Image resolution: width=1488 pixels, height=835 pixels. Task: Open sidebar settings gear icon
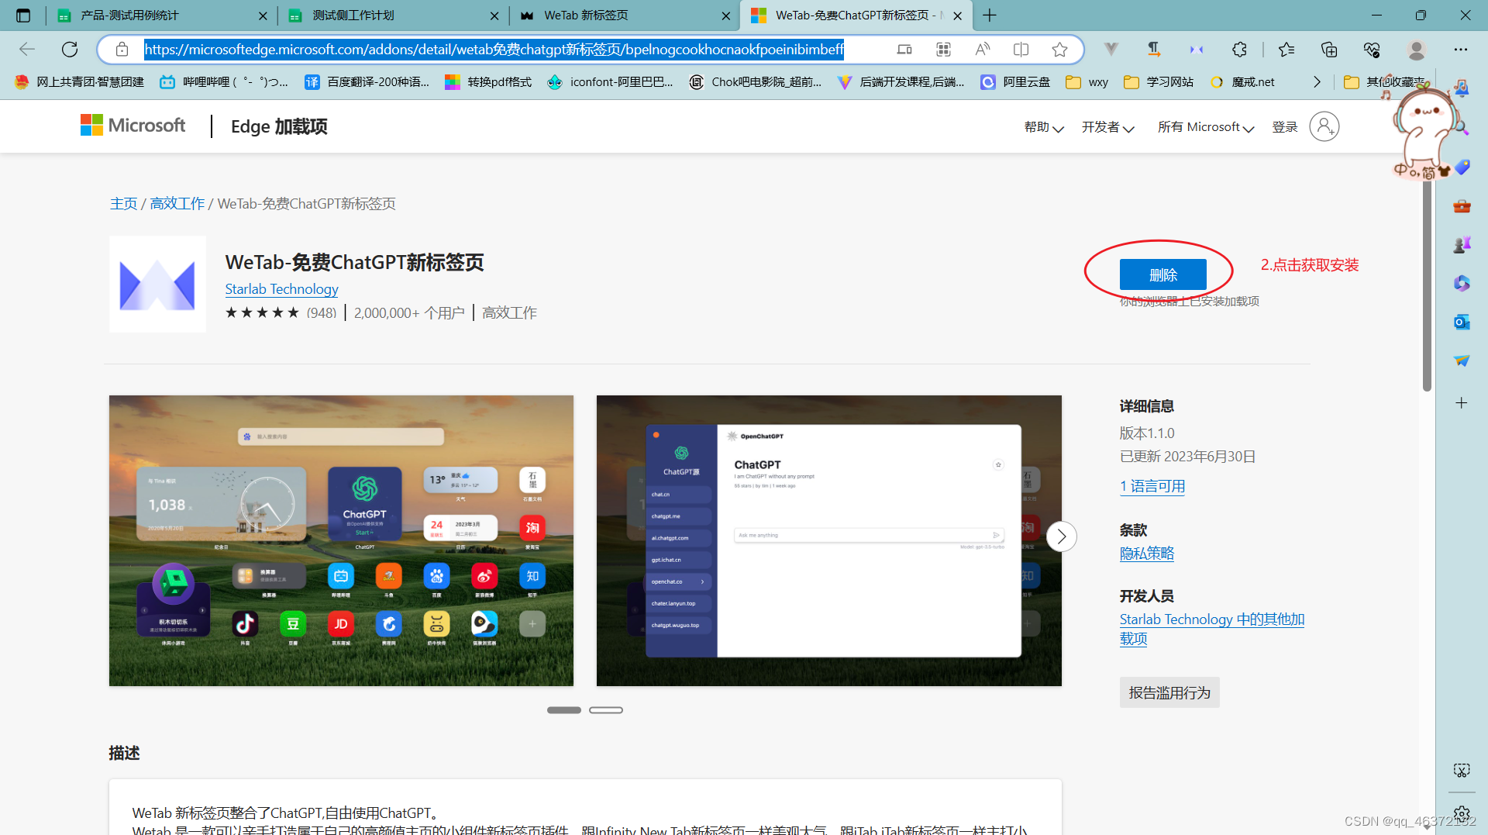(x=1462, y=813)
